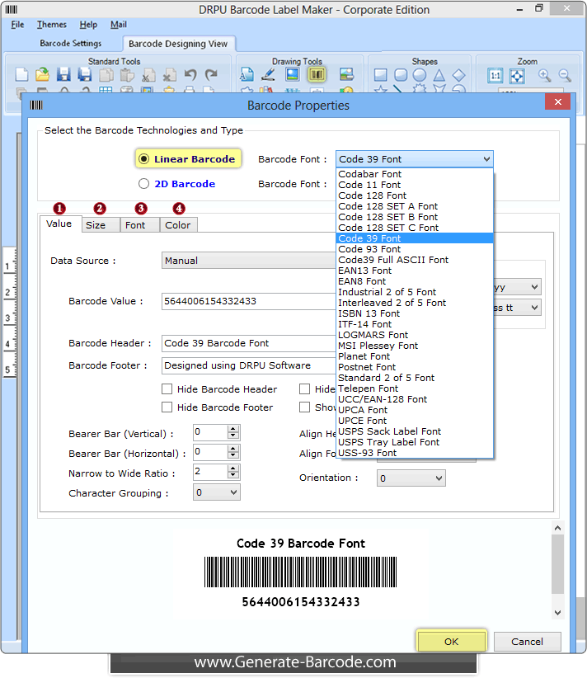Click the Open folder icon in Standard Tools
Viewport: 587px width, 678px height.
tap(42, 74)
